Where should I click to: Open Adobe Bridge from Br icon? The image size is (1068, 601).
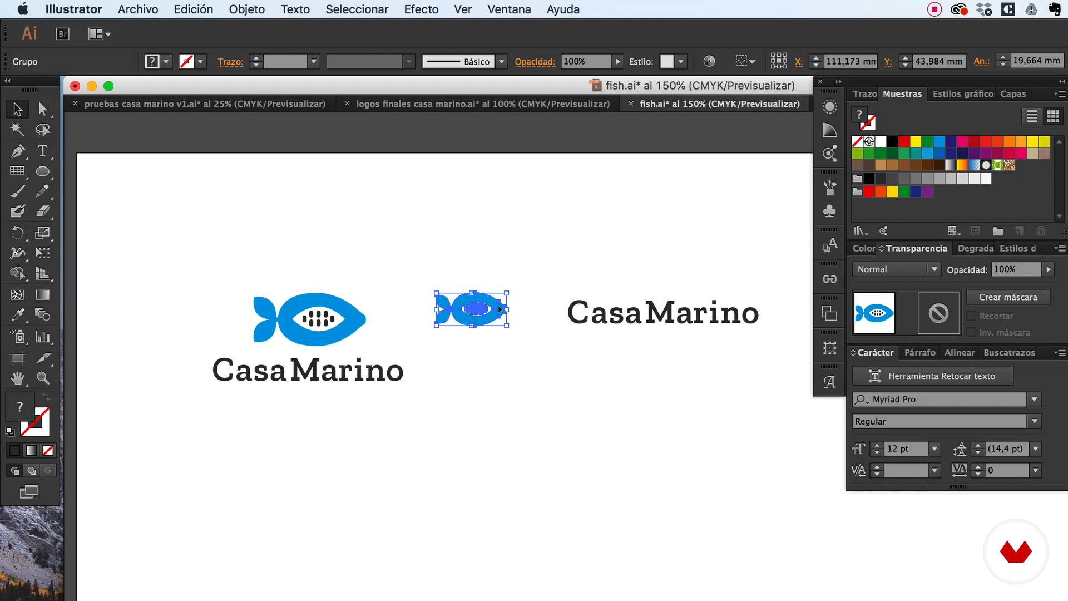pos(63,34)
